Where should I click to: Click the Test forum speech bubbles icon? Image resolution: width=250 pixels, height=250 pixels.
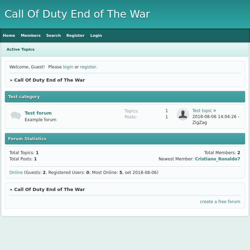click(16, 115)
